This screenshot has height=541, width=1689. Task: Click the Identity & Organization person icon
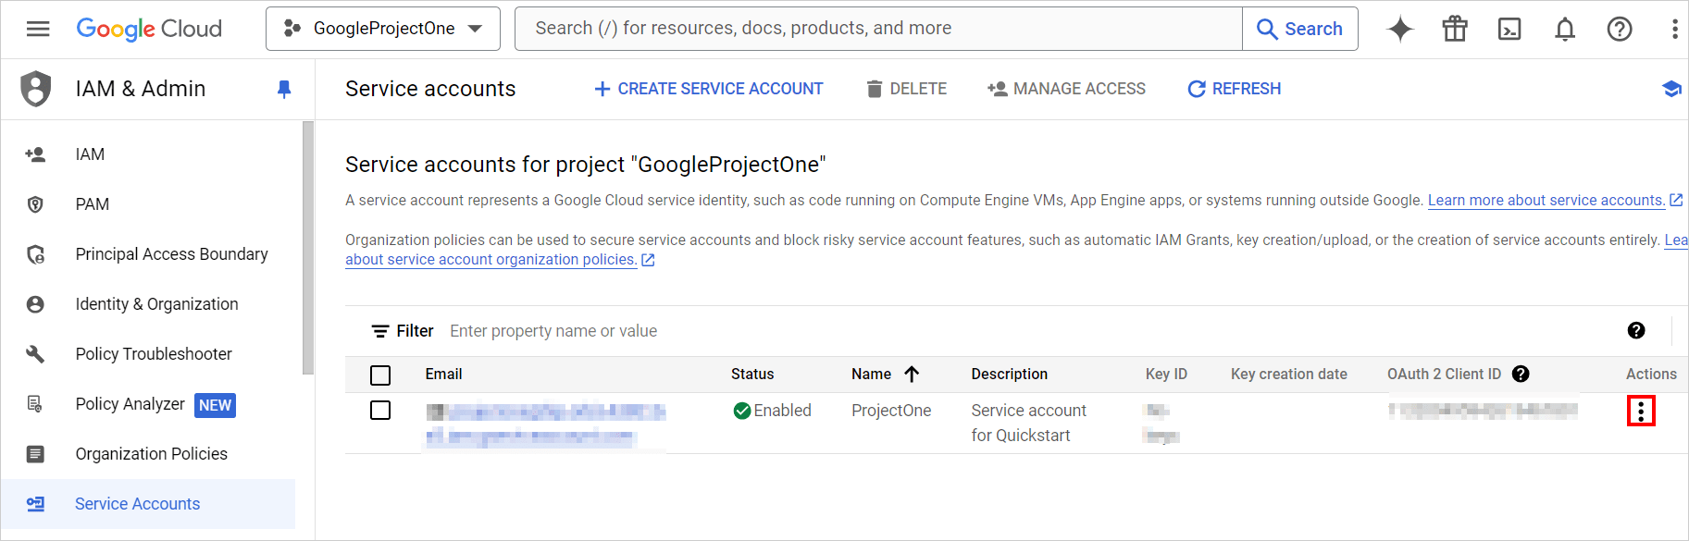[35, 304]
